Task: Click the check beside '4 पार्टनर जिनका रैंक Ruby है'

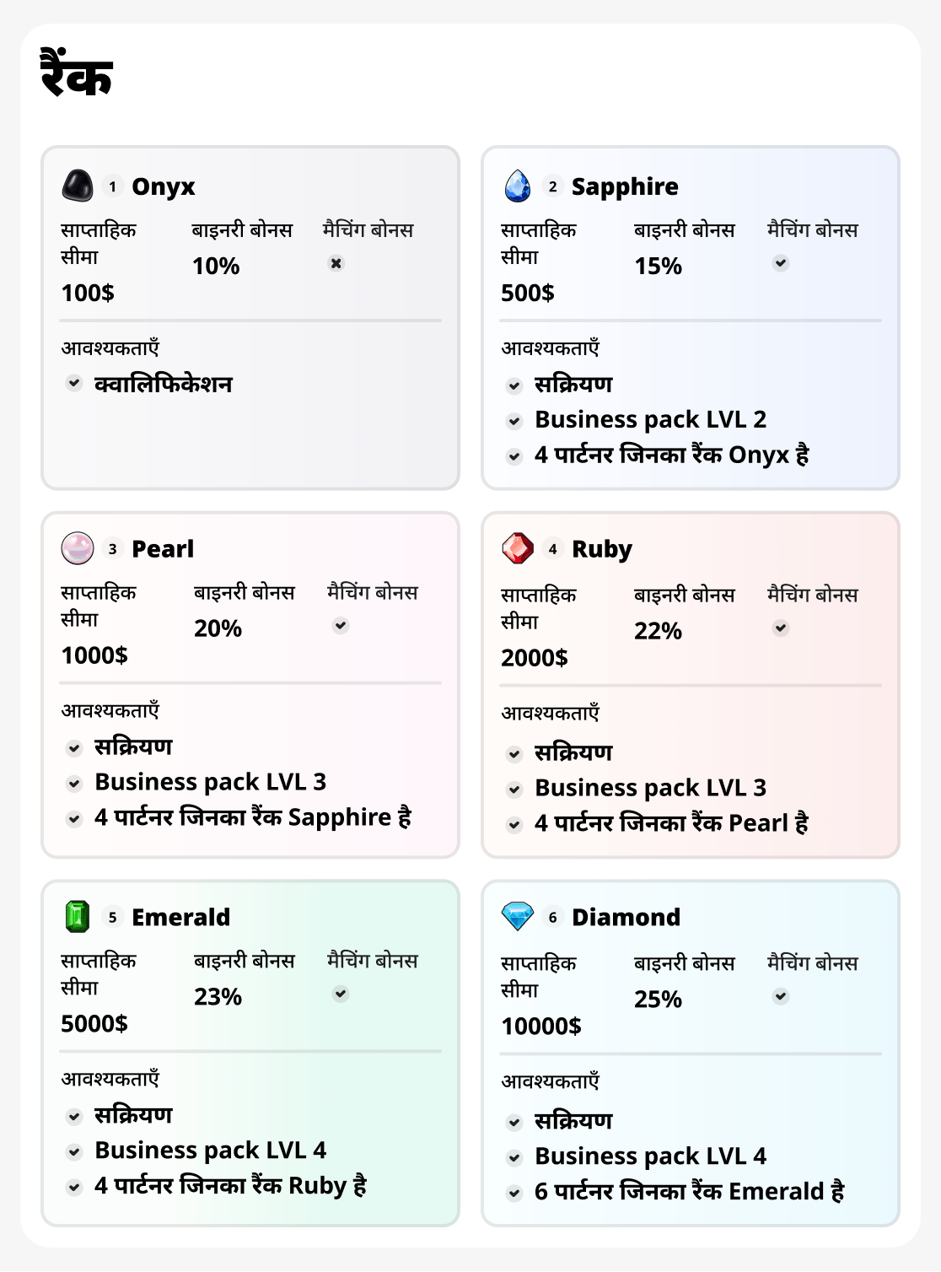Action: click(74, 1187)
